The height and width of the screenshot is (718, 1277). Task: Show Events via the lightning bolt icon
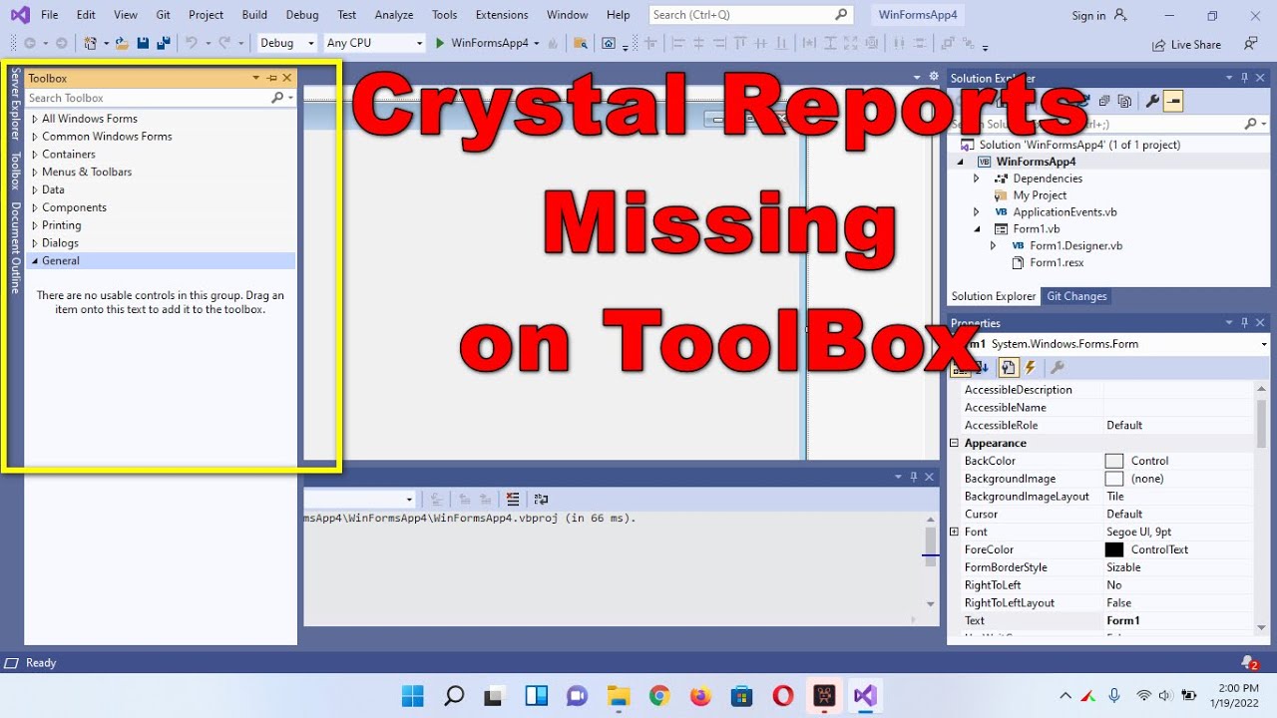(1031, 368)
